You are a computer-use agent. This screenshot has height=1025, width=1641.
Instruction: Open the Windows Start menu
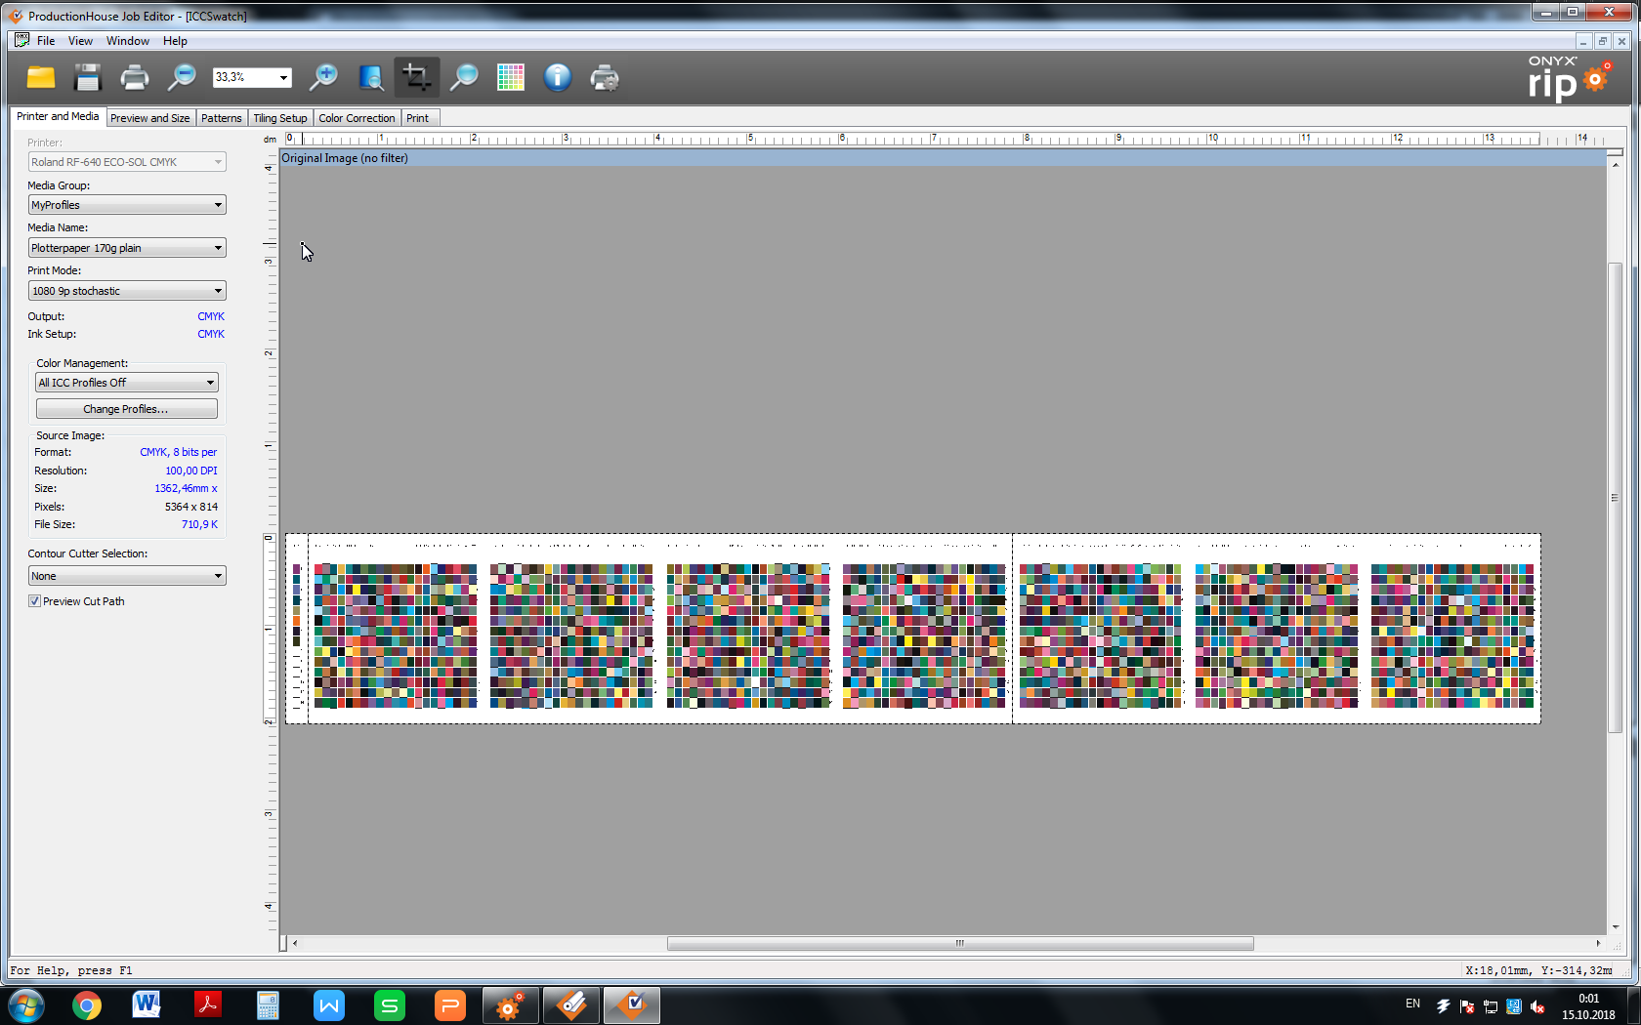pos(26,1005)
